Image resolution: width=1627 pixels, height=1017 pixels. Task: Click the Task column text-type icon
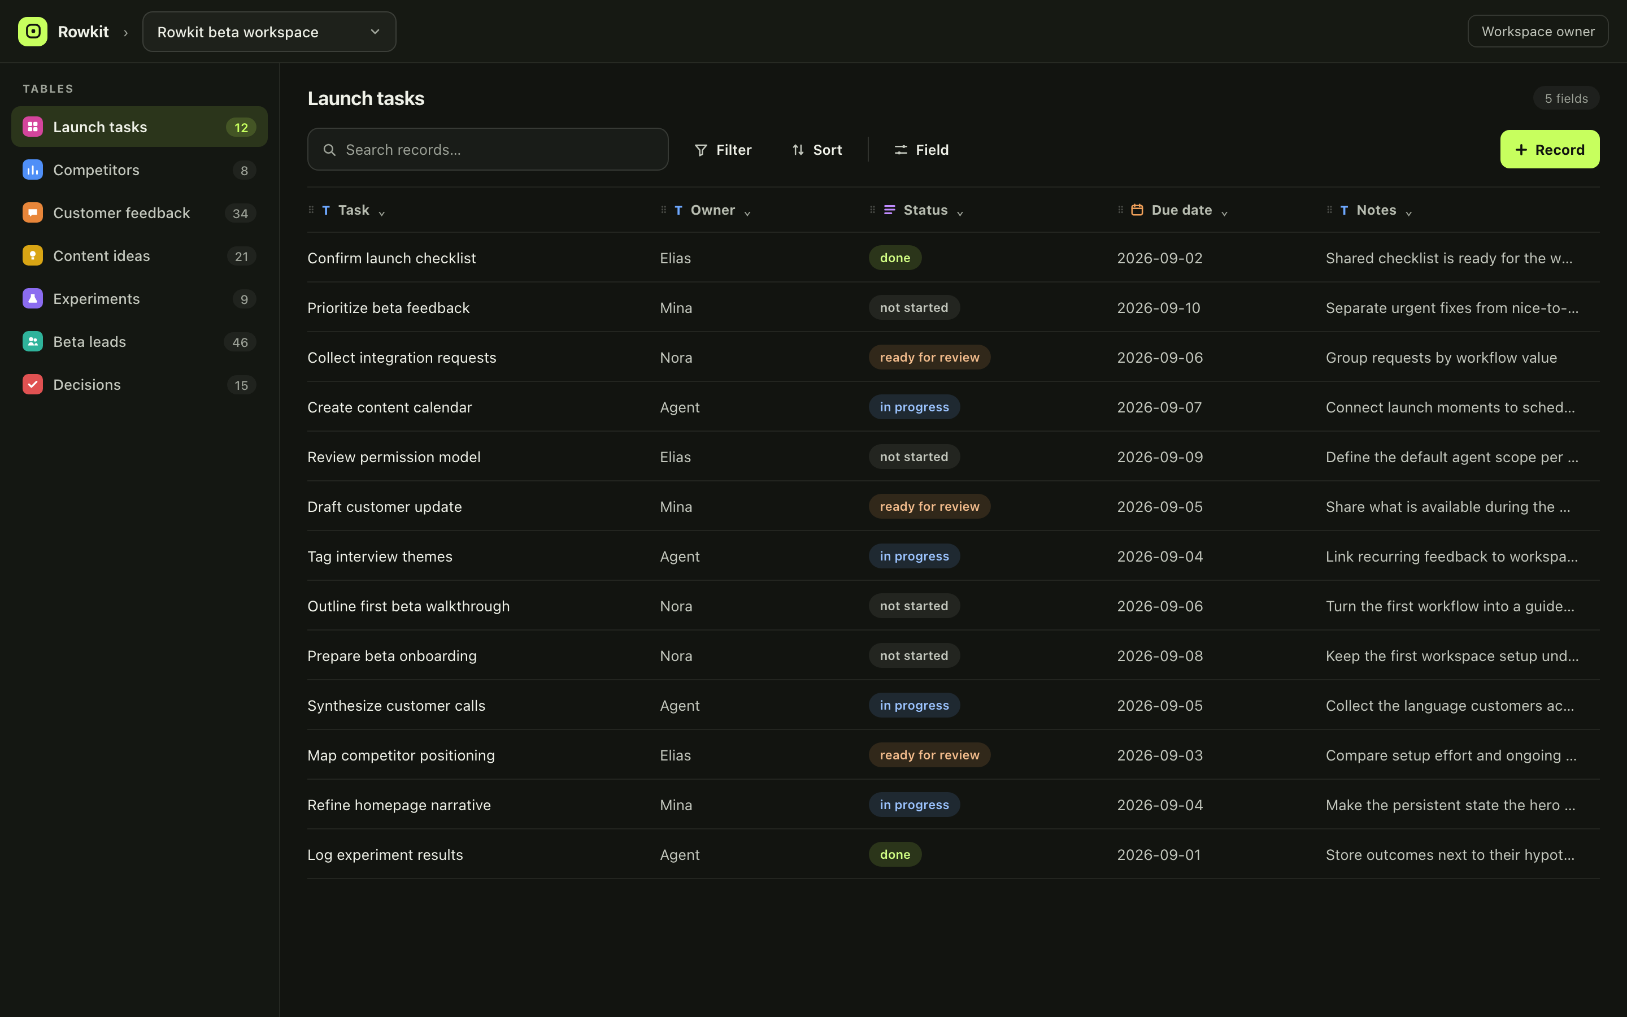(x=326, y=211)
